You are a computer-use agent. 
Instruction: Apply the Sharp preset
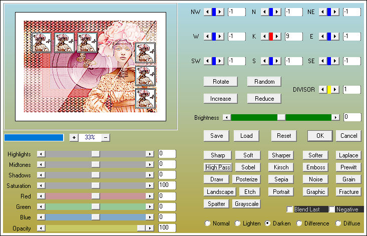(218, 155)
